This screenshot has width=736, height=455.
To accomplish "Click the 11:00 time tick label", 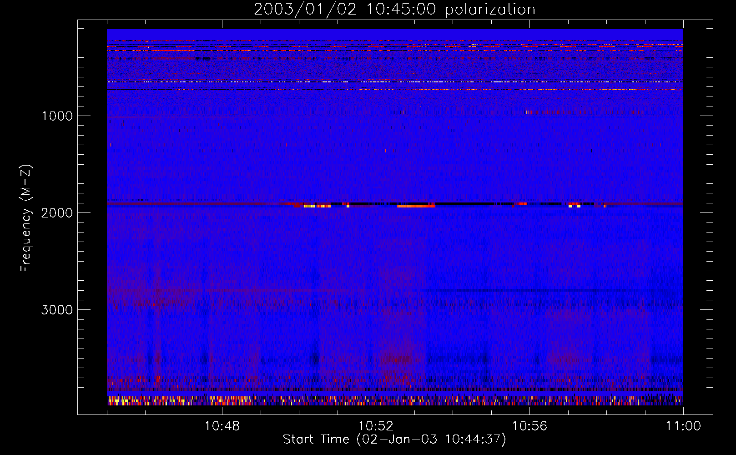I will 683,426.
